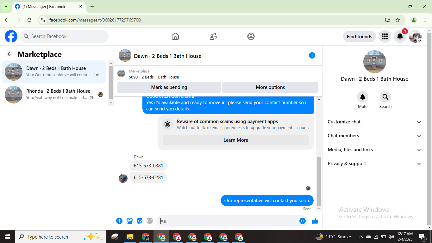This screenshot has height=243, width=432.
Task: View site information icon in address bar
Action: (43, 20)
